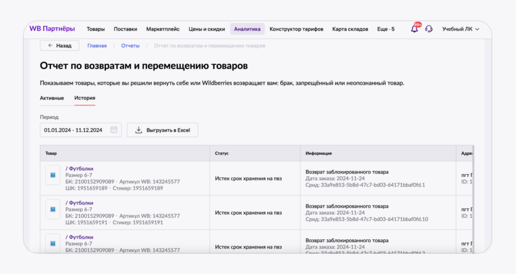The height and width of the screenshot is (274, 516).
Task: Open the Аналитика menu
Action: coord(247,29)
